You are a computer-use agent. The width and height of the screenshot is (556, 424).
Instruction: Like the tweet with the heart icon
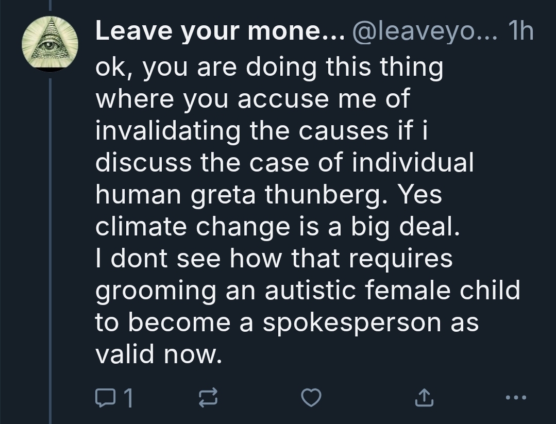click(311, 397)
